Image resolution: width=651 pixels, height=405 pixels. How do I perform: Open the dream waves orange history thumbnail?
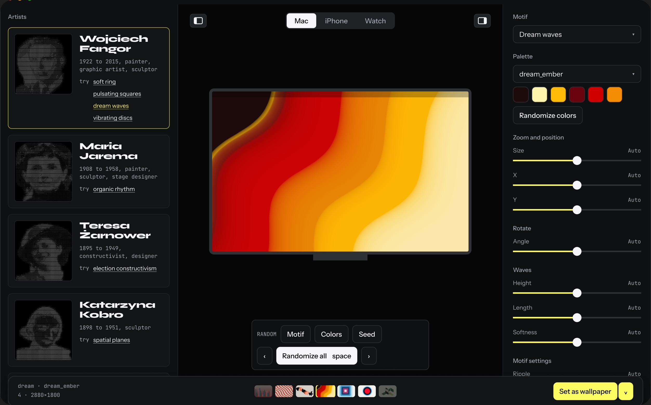[325, 391]
